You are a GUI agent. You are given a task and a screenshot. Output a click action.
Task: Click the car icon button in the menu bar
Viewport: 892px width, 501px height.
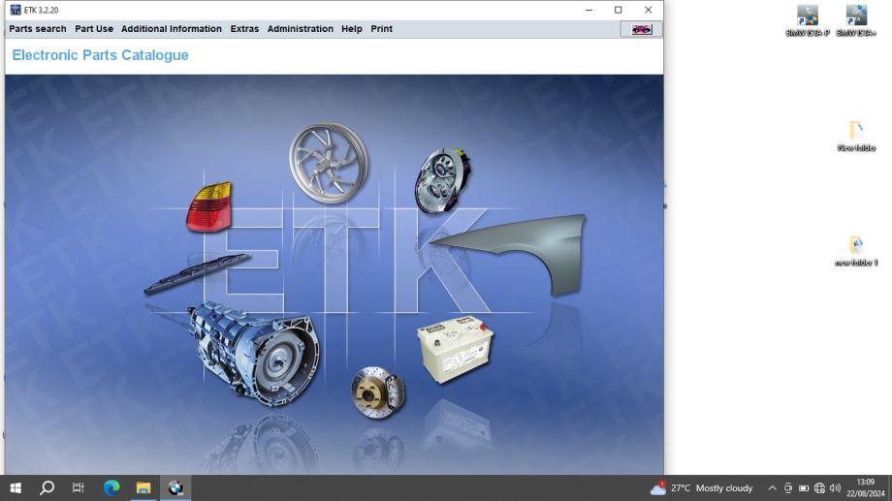[642, 29]
